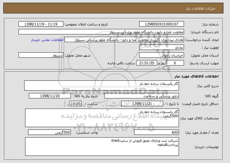Click the label توضیحات خریدار
Viewport: 230px width, 163px height.
[206, 147]
